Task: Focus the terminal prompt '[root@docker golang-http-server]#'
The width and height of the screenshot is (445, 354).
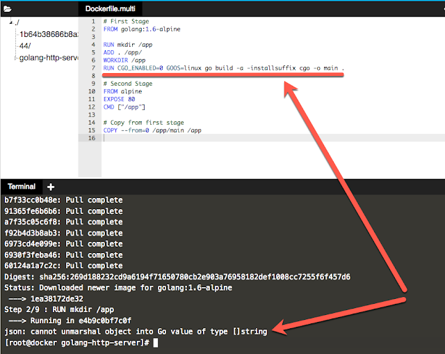Action: (77, 343)
